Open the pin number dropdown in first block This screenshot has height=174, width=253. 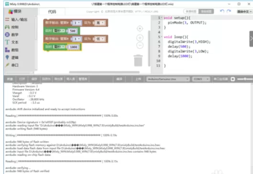77,23
